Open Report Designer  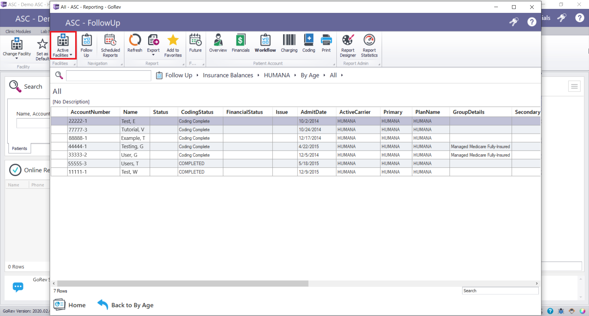[348, 45]
